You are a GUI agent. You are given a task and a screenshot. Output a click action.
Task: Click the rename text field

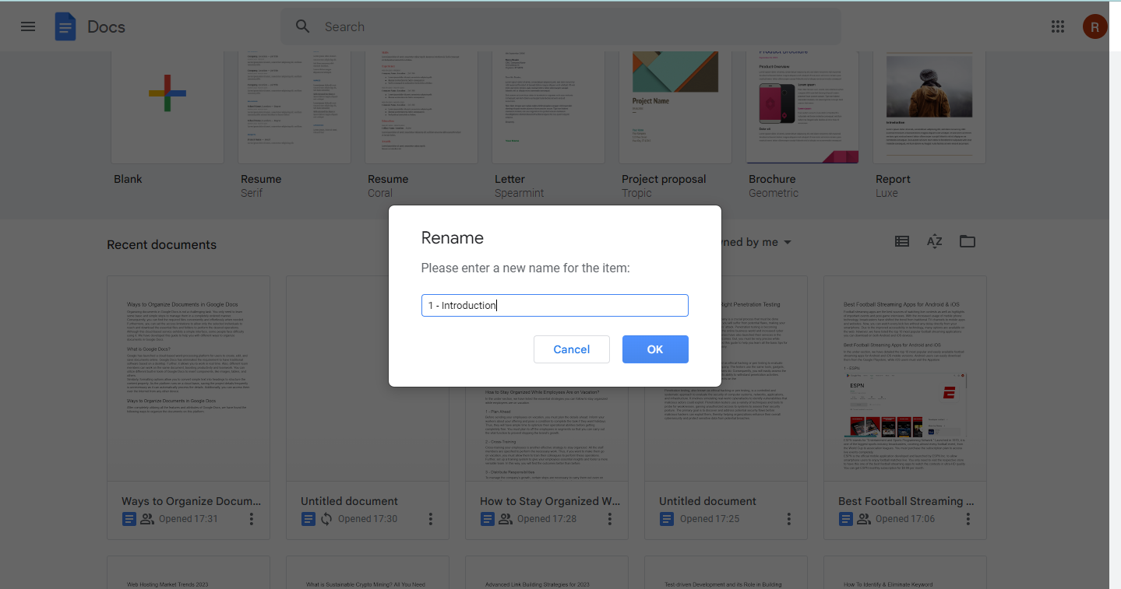click(x=555, y=305)
